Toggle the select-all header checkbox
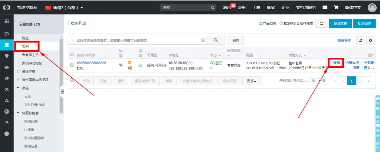This screenshot has height=152, width=380. click(72, 54)
